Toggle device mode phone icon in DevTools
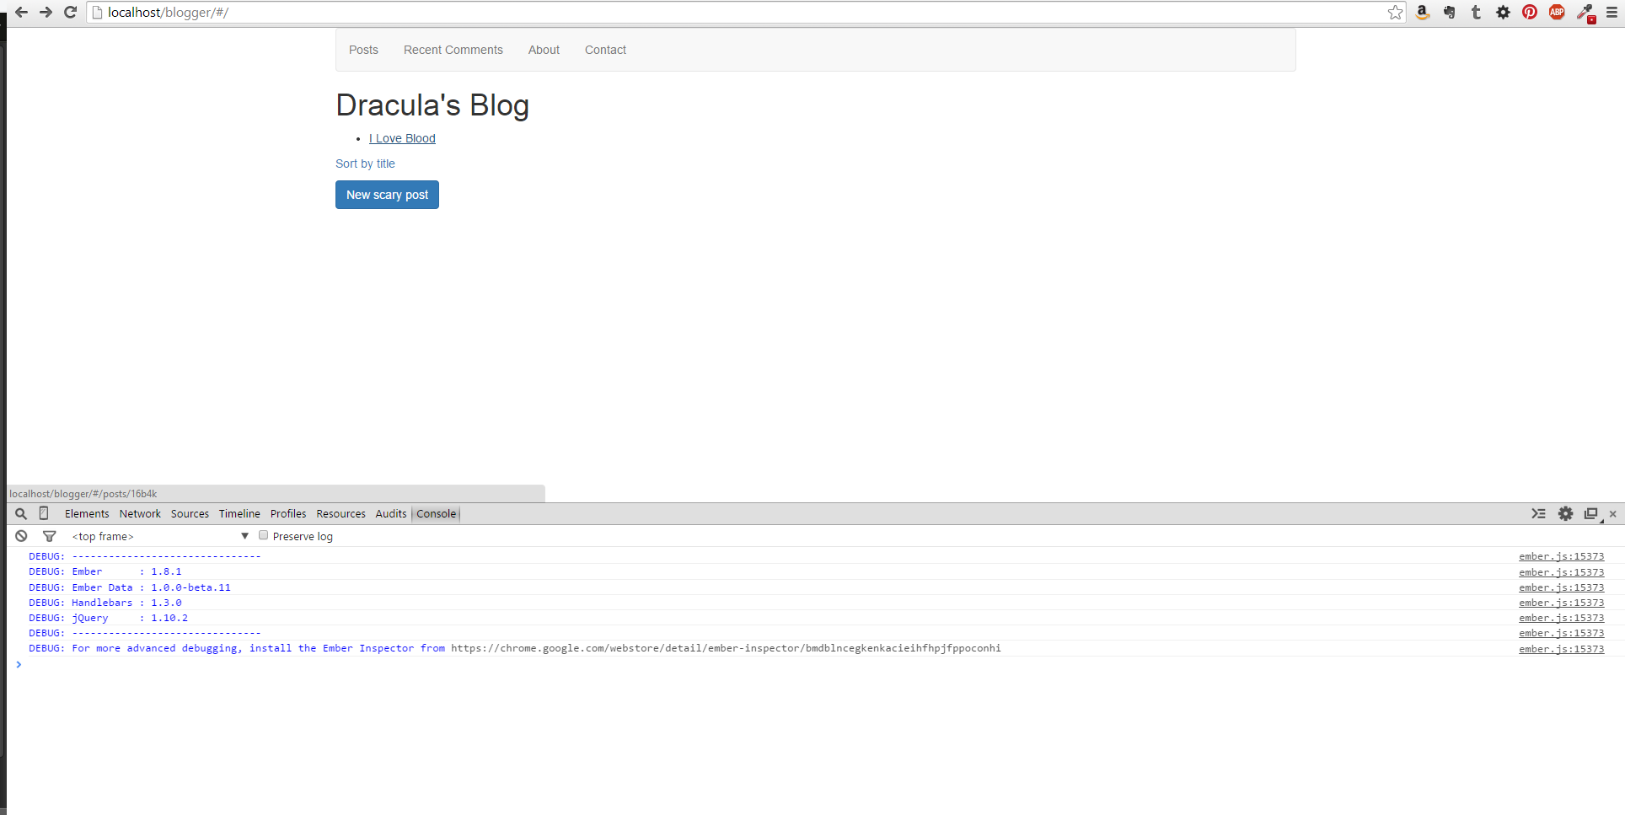 pyautogui.click(x=44, y=513)
